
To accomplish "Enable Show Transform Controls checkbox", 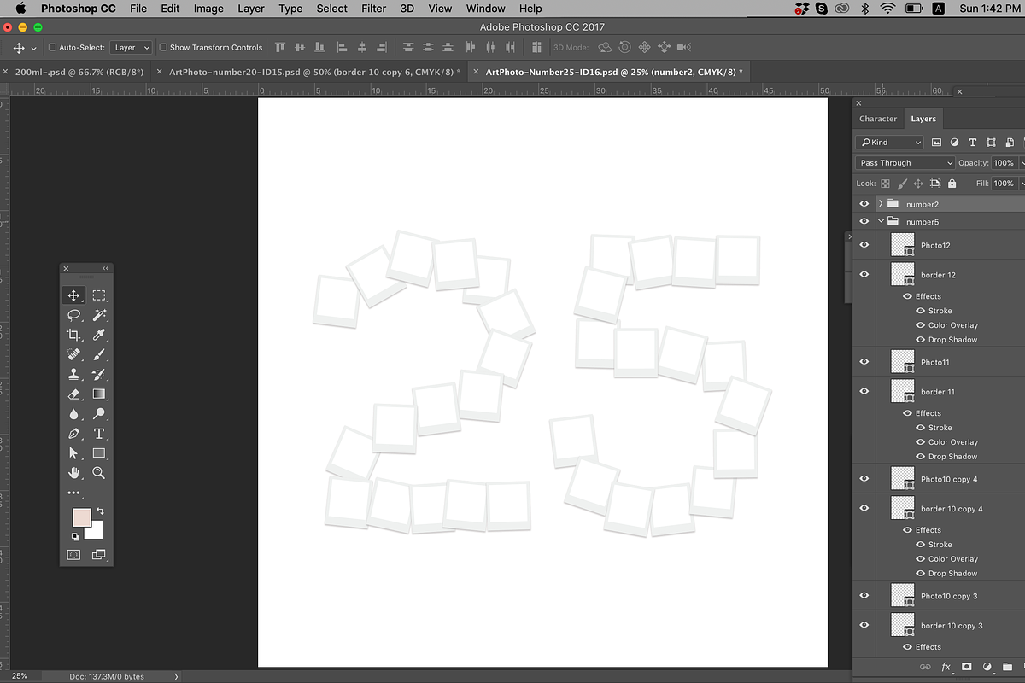I will coord(163,48).
